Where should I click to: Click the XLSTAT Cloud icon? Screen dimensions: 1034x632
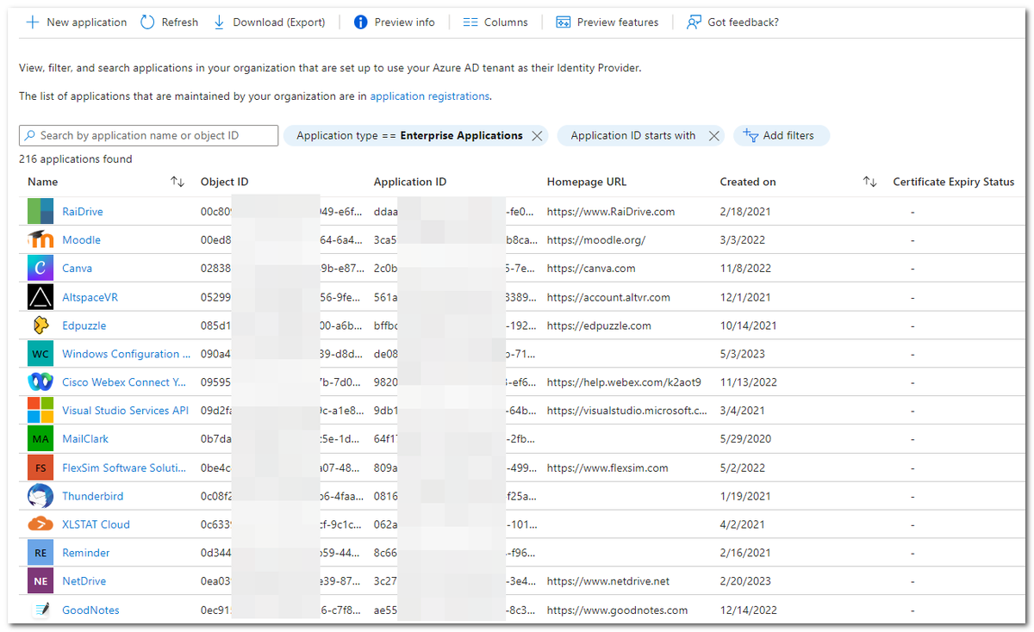(x=40, y=524)
